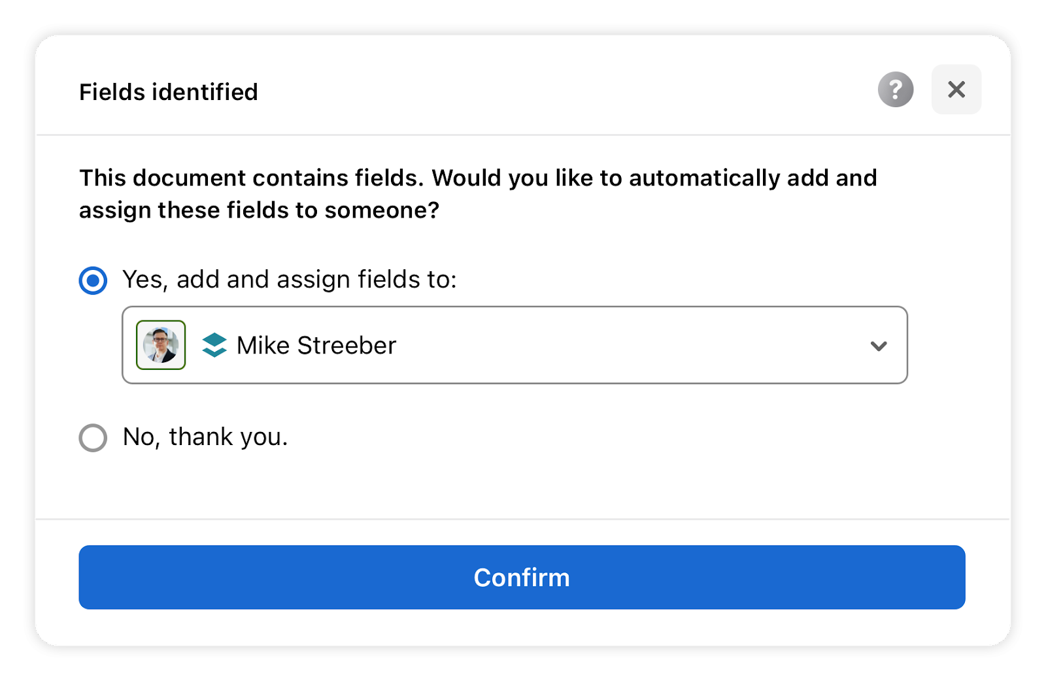This screenshot has width=1046, height=681.
Task: Select the 'Yes, add and assign fields' radio button
Action: 93,280
